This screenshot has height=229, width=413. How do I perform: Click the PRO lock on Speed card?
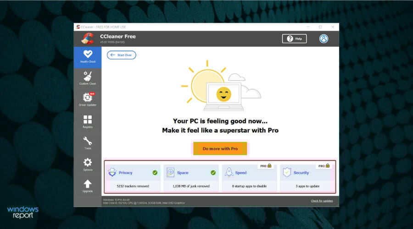tap(266, 166)
